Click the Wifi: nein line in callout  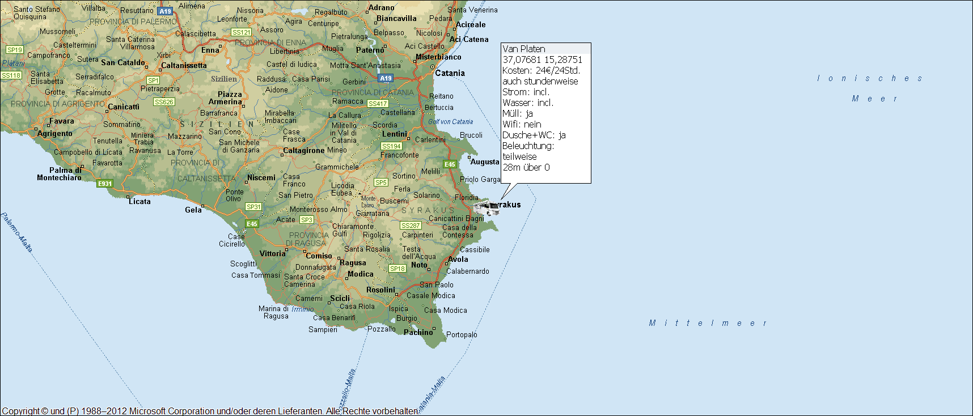tap(522, 125)
